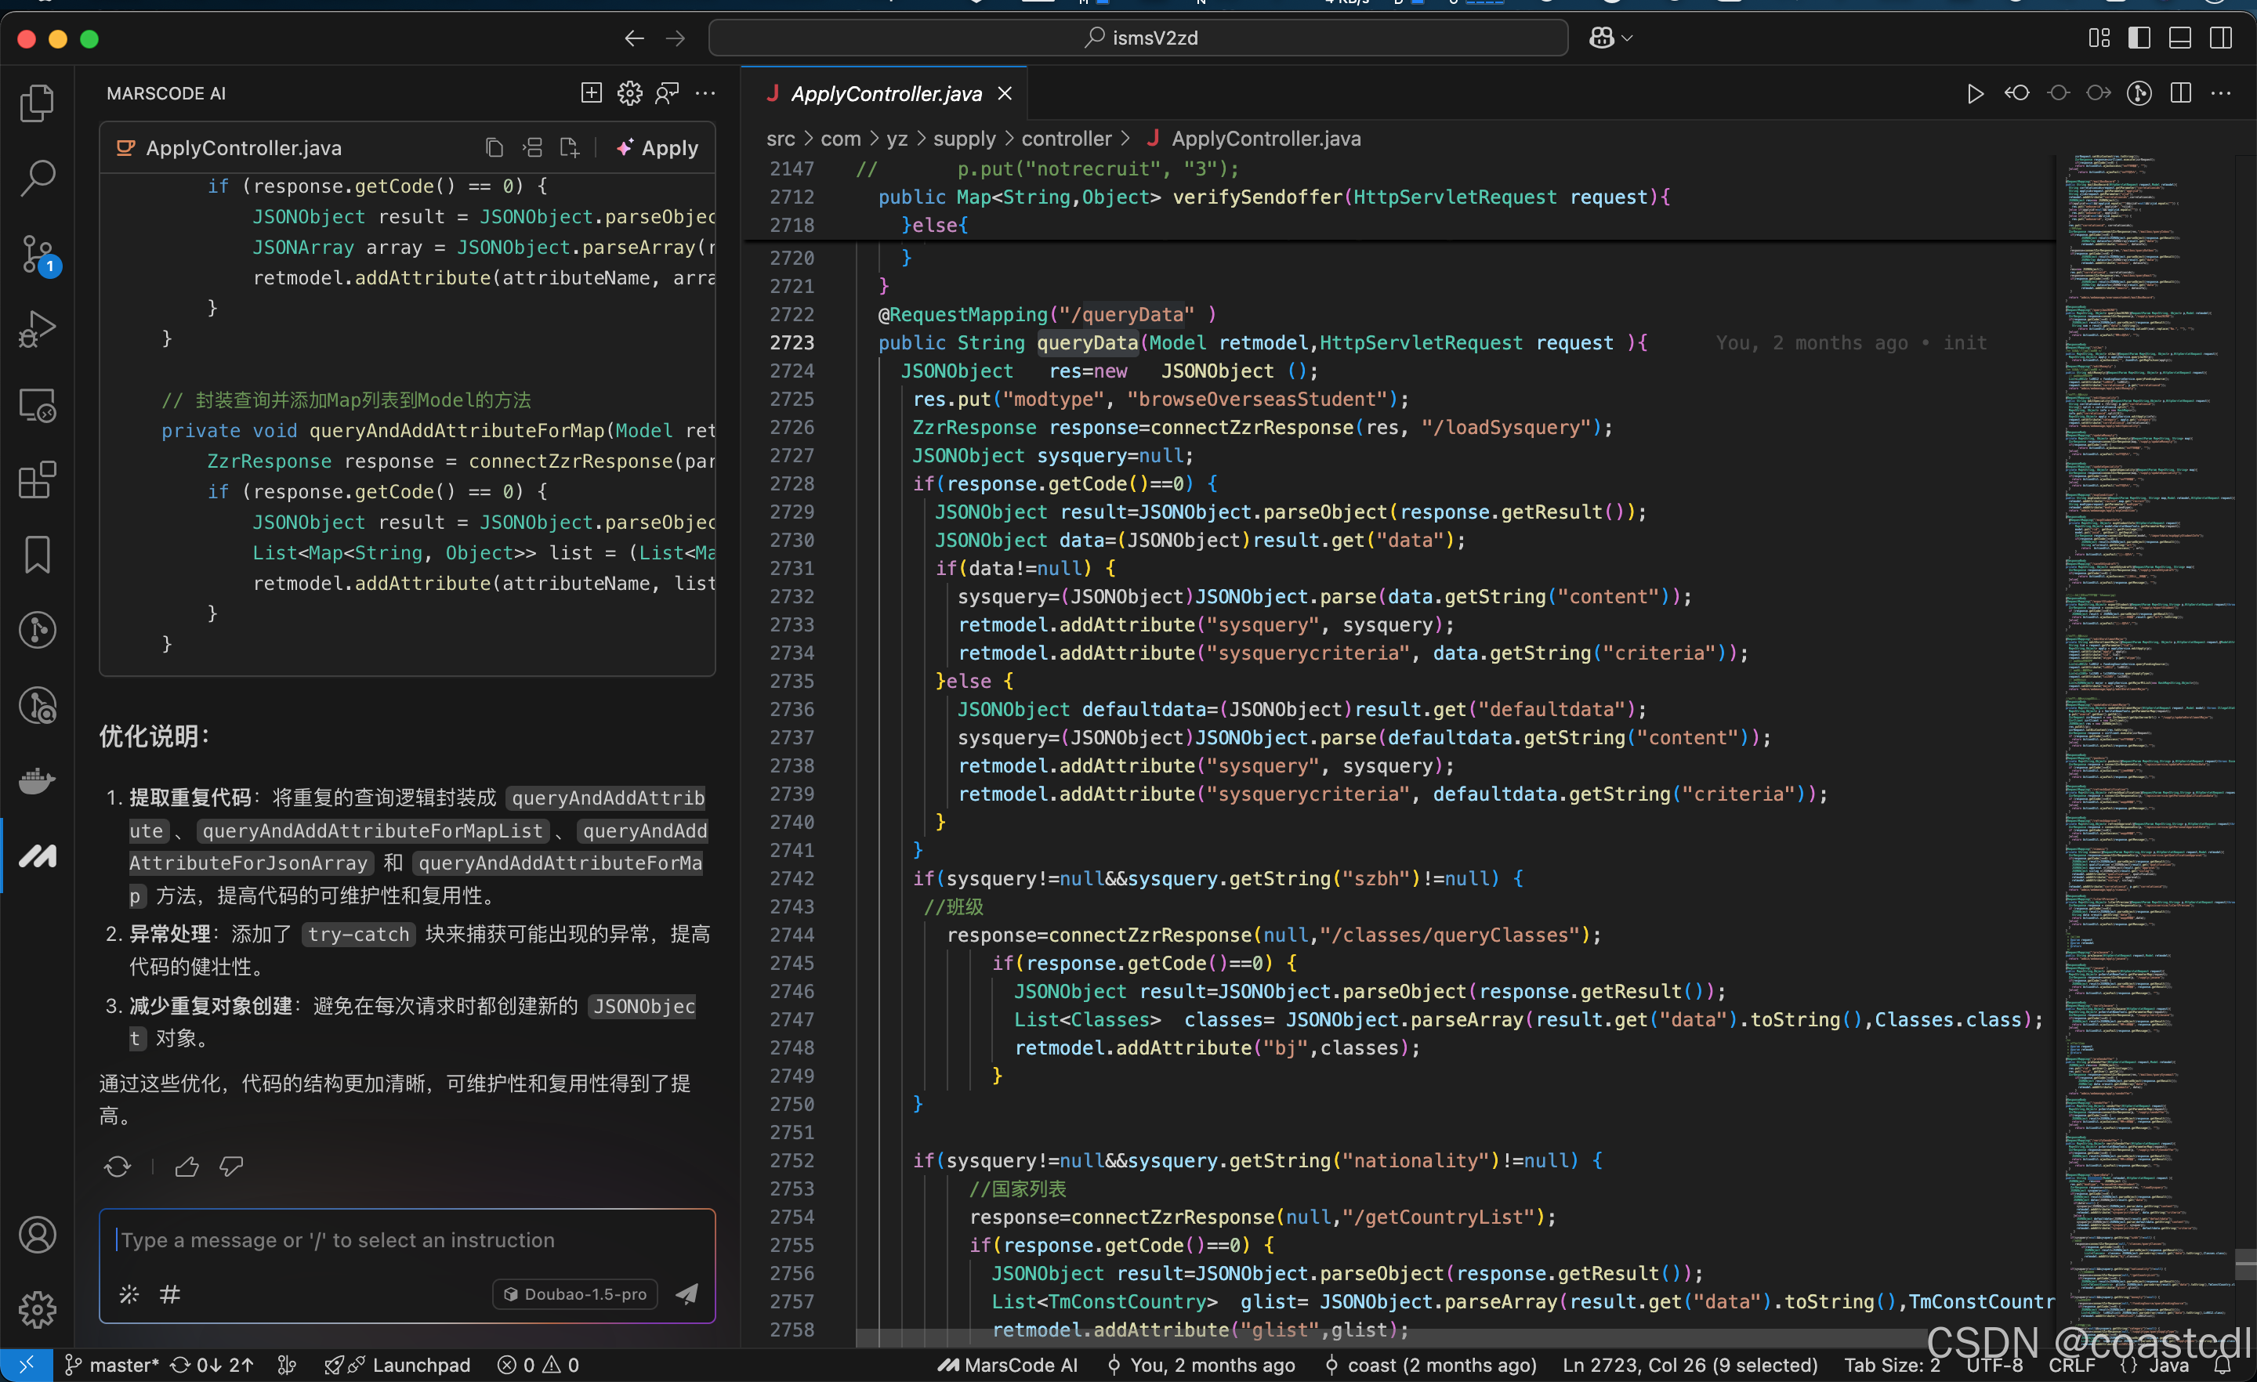Go back in navigation history
Image resolution: width=2257 pixels, height=1382 pixels.
click(x=634, y=38)
